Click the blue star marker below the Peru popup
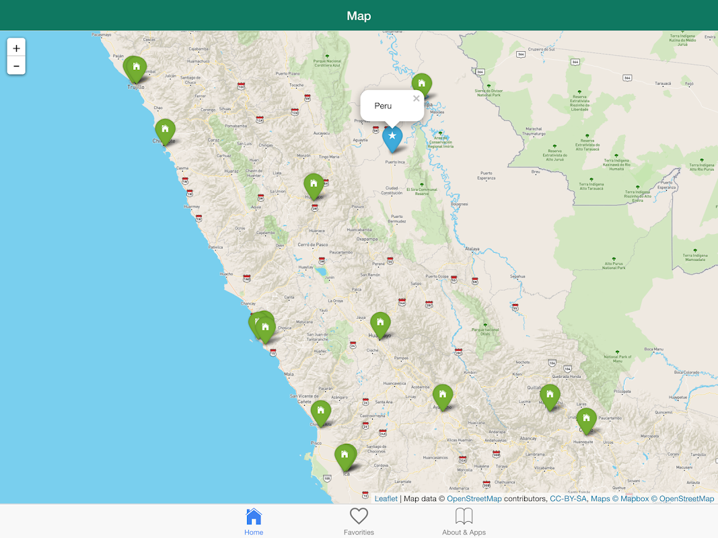 click(392, 139)
